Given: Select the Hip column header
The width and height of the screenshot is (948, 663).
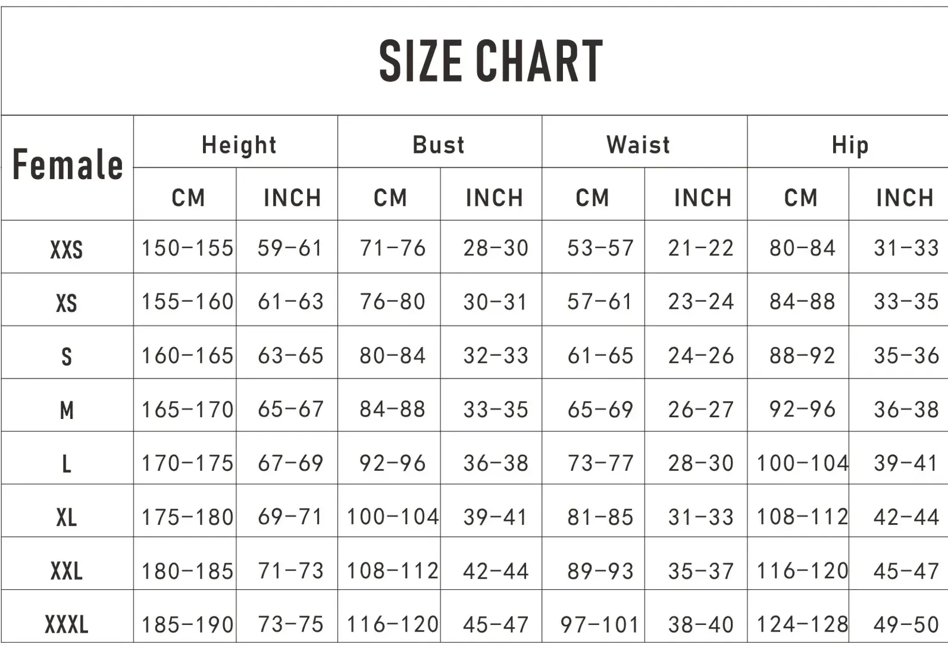Looking at the screenshot, I should coord(850,145).
